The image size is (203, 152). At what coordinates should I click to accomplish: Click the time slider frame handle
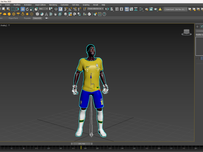point(82,144)
